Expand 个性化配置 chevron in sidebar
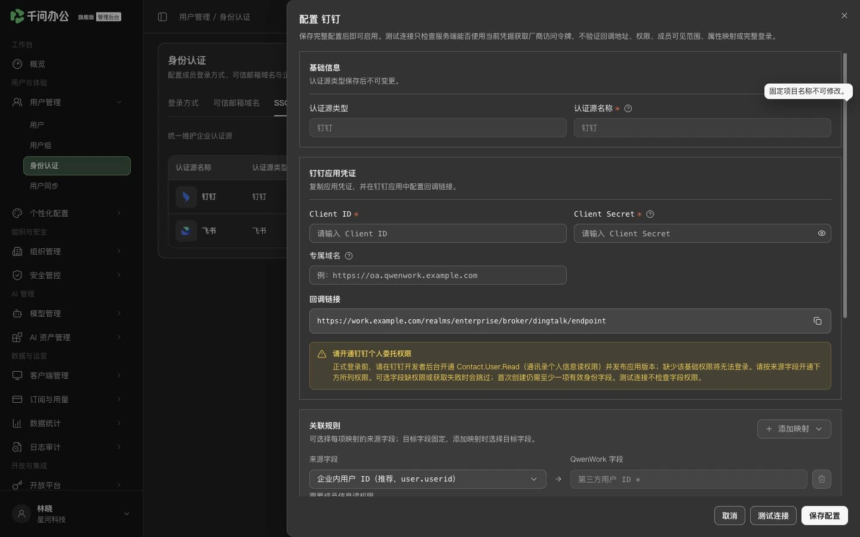Viewport: 860px width, 537px height. (x=119, y=213)
